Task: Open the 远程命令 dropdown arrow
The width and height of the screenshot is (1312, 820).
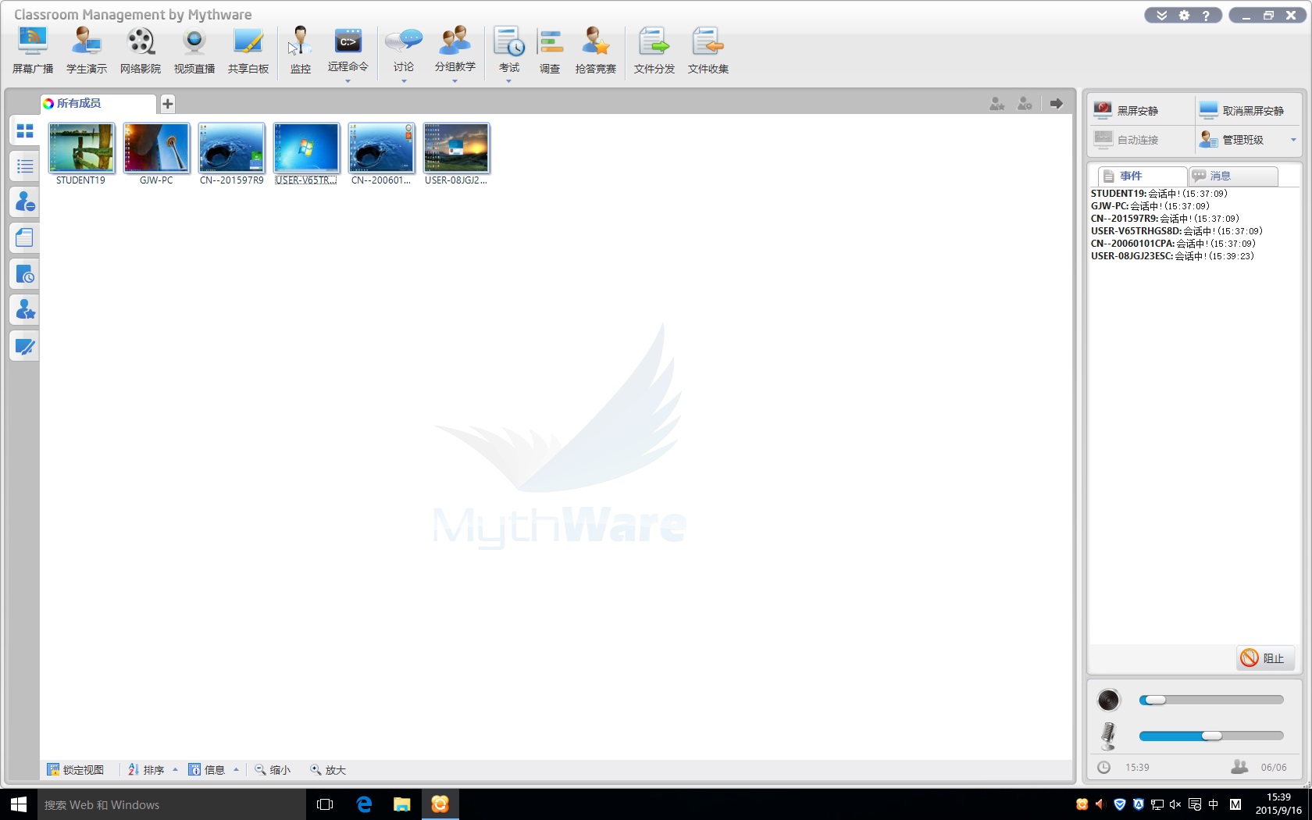Action: pos(348,80)
